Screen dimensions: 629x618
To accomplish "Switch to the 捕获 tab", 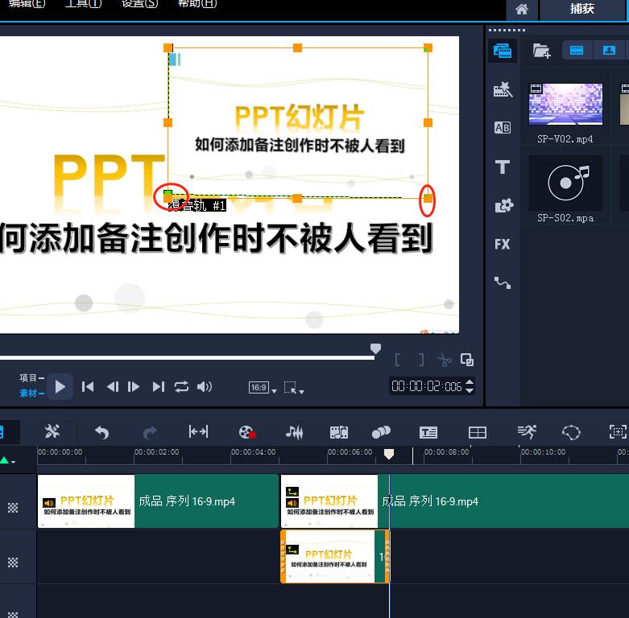I will click(581, 9).
